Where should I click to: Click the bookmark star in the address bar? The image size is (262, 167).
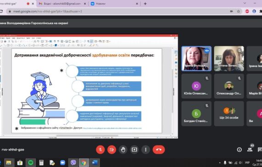pos(239,11)
